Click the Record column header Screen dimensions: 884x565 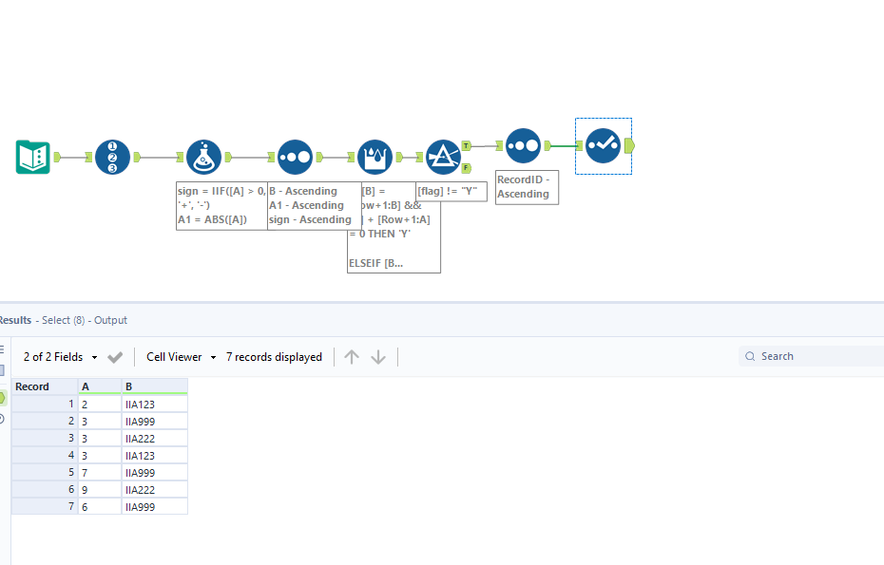point(45,386)
